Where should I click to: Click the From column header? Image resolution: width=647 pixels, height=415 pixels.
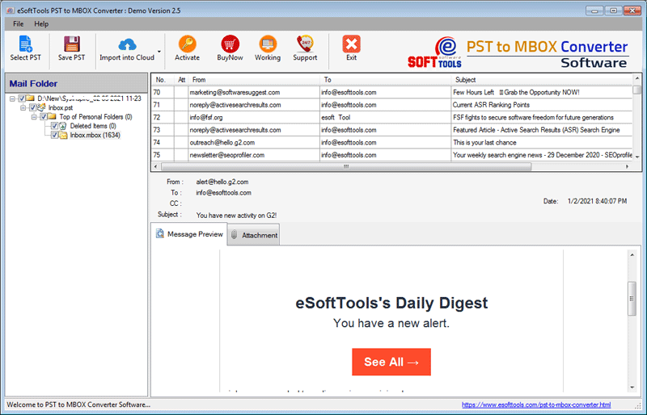pyautogui.click(x=254, y=80)
